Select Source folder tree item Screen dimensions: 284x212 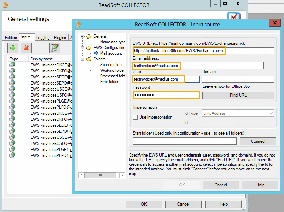pos(112,65)
